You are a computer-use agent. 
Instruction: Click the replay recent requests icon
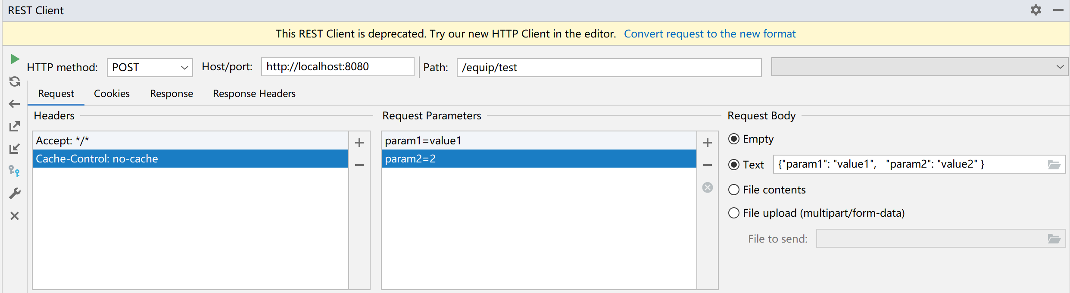coord(15,81)
